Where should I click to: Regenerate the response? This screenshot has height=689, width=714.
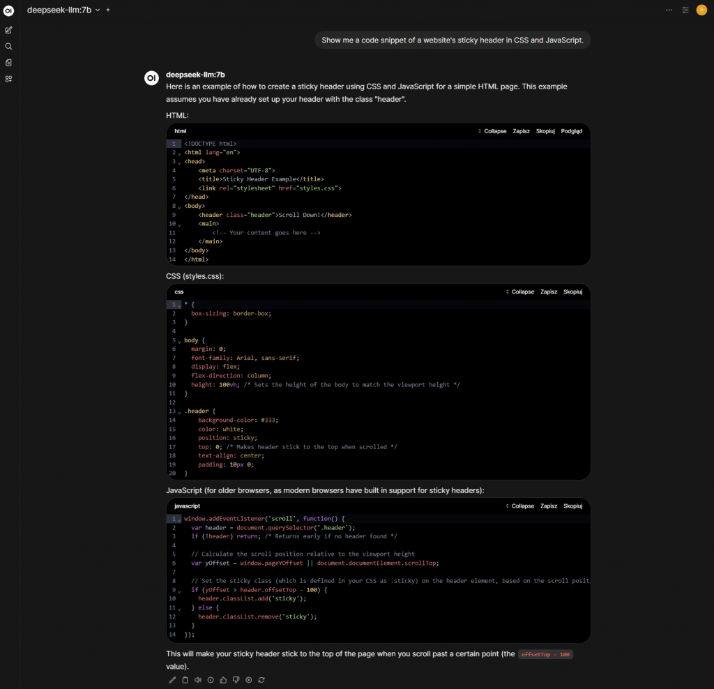[x=261, y=680]
